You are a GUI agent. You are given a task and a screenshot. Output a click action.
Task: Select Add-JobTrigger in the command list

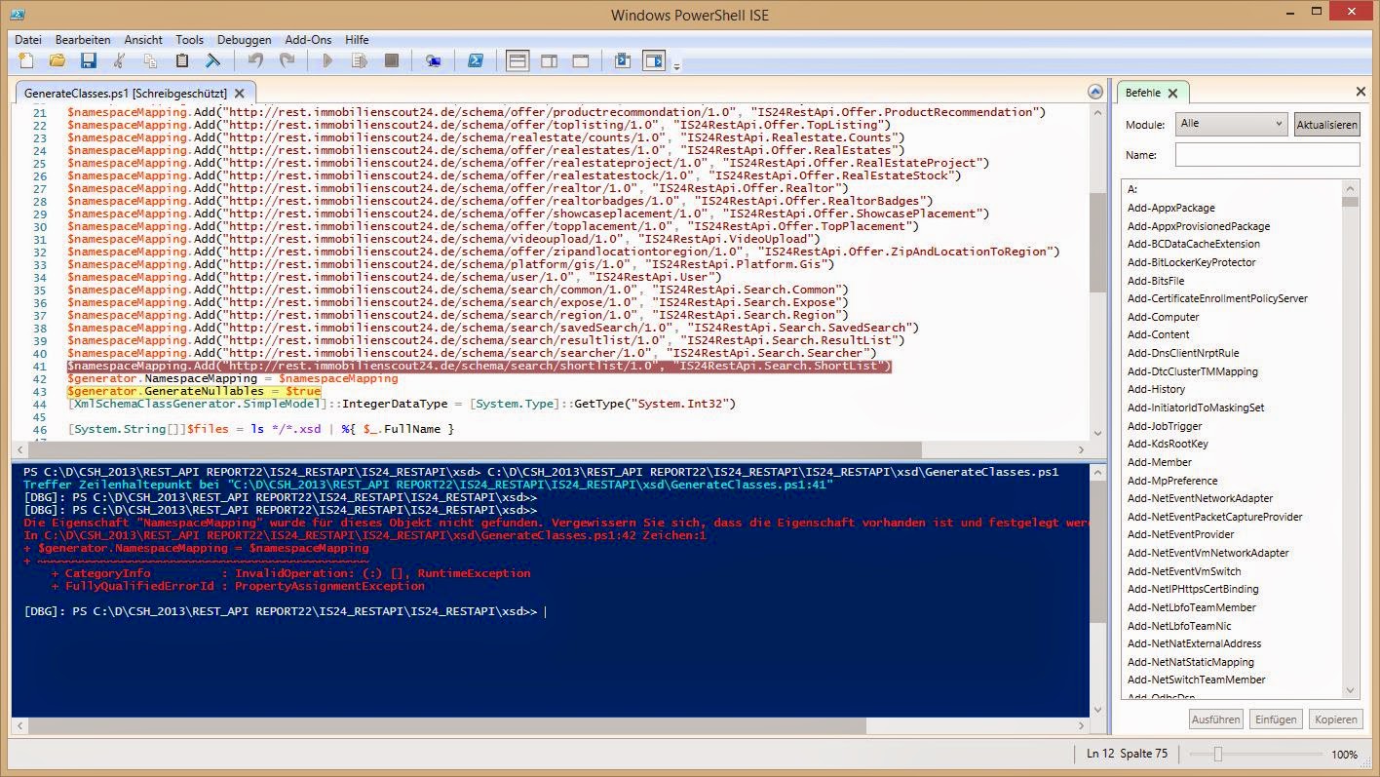coord(1166,426)
